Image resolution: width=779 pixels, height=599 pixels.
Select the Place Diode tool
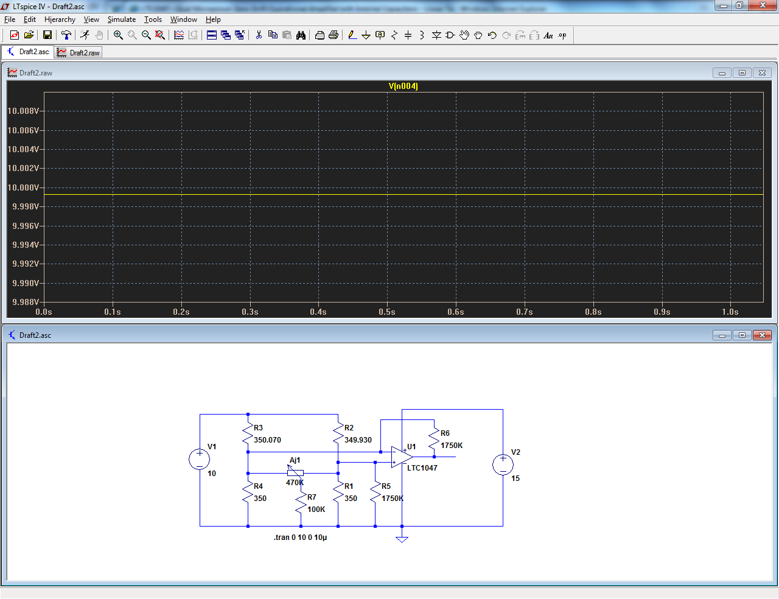point(436,35)
